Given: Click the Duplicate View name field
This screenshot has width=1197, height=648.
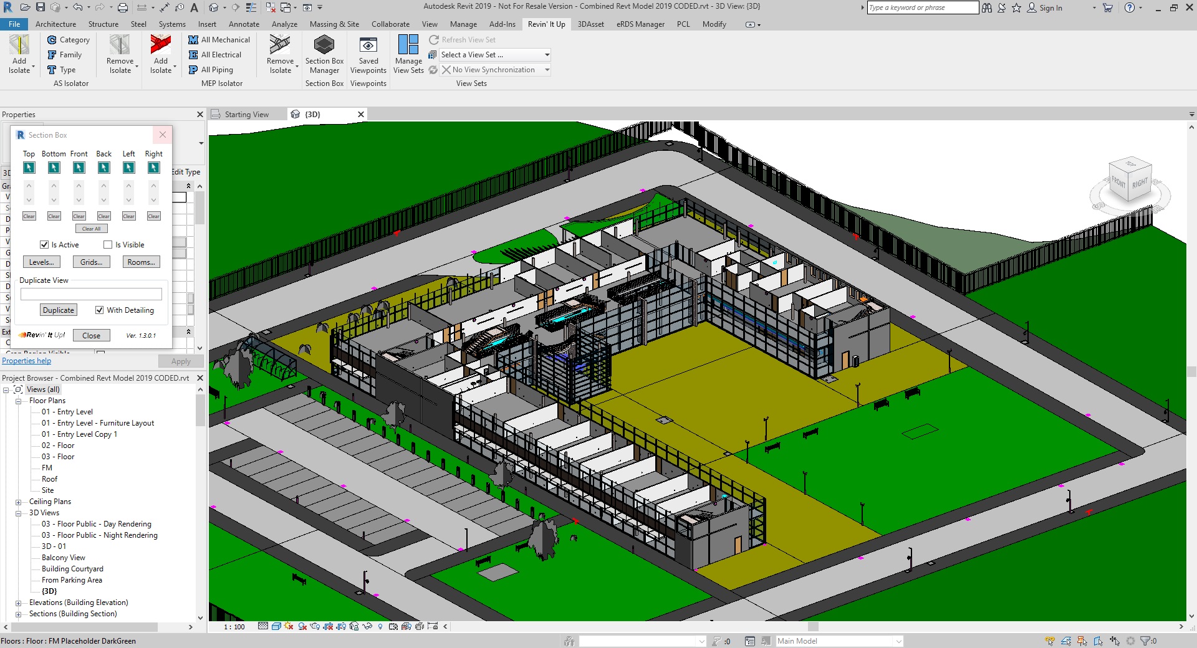Looking at the screenshot, I should point(91,294).
